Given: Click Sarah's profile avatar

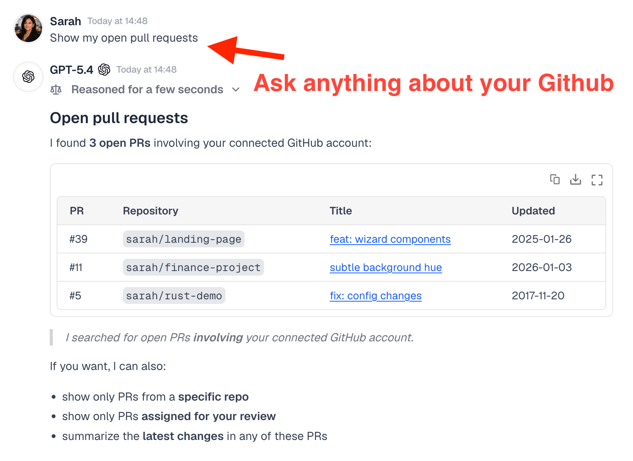Looking at the screenshot, I should (28, 28).
